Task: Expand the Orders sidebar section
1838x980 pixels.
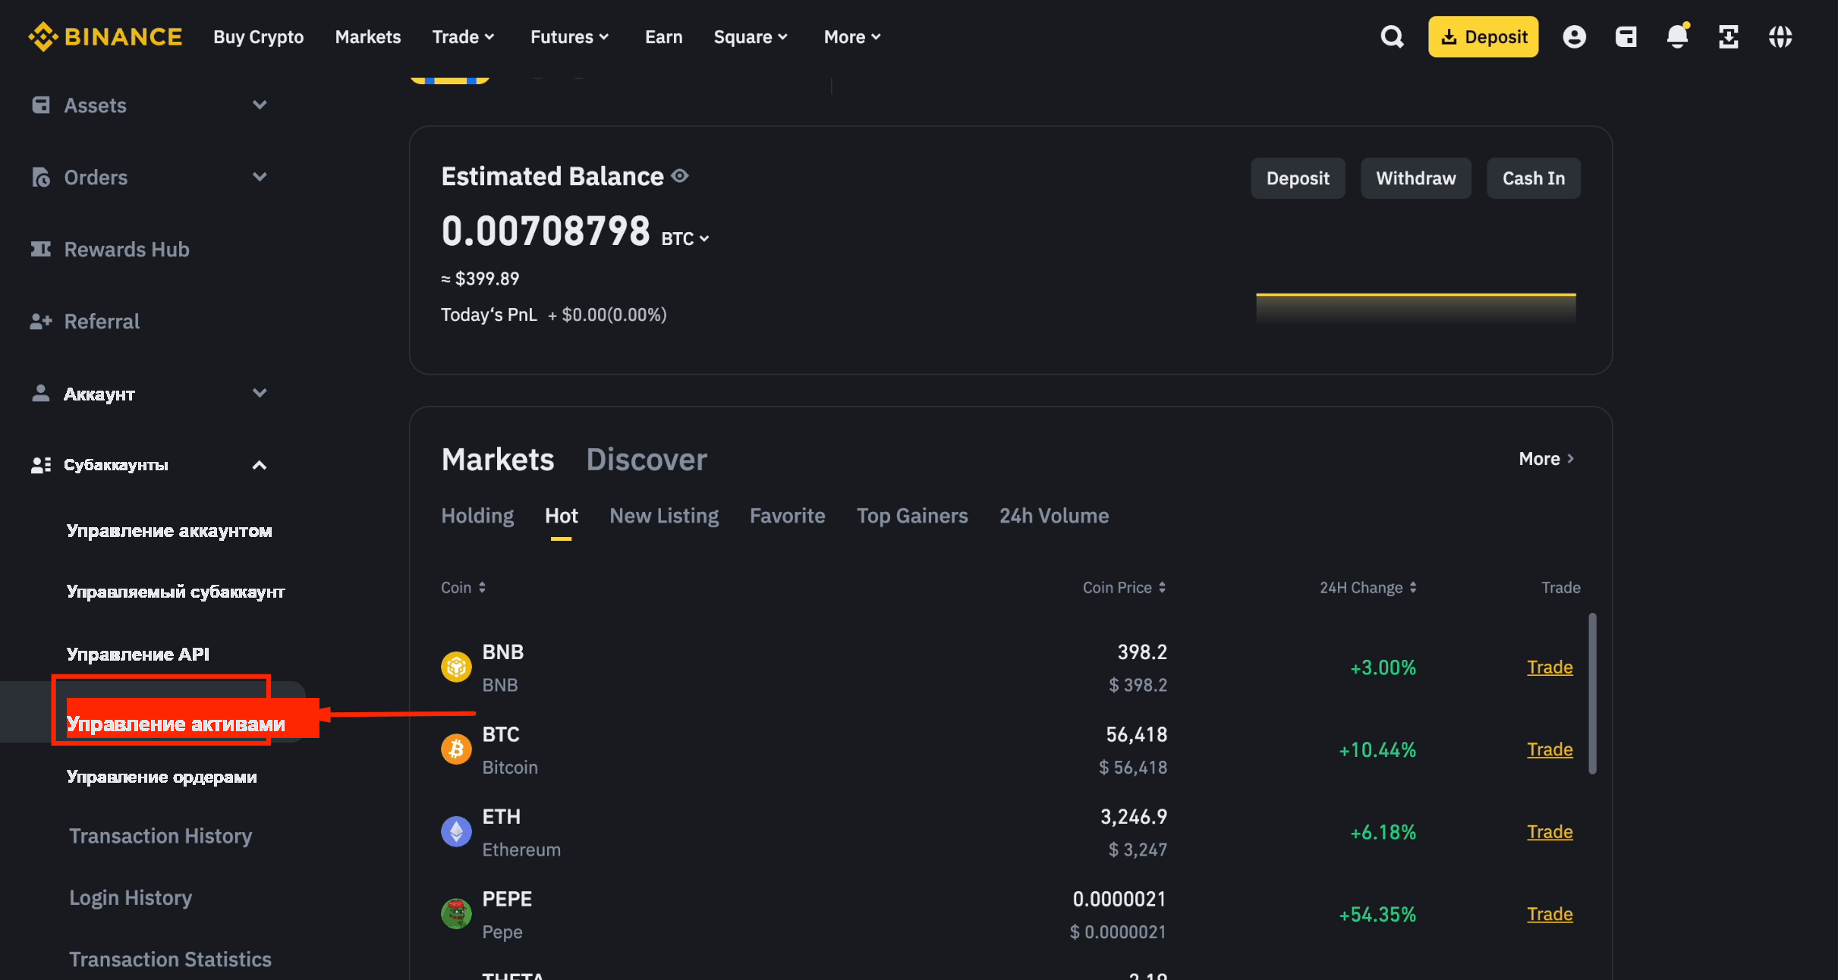Action: 260,177
